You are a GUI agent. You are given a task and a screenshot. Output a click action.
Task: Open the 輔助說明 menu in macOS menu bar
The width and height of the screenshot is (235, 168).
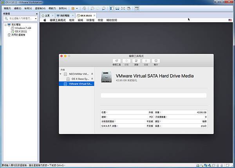pos(112,20)
